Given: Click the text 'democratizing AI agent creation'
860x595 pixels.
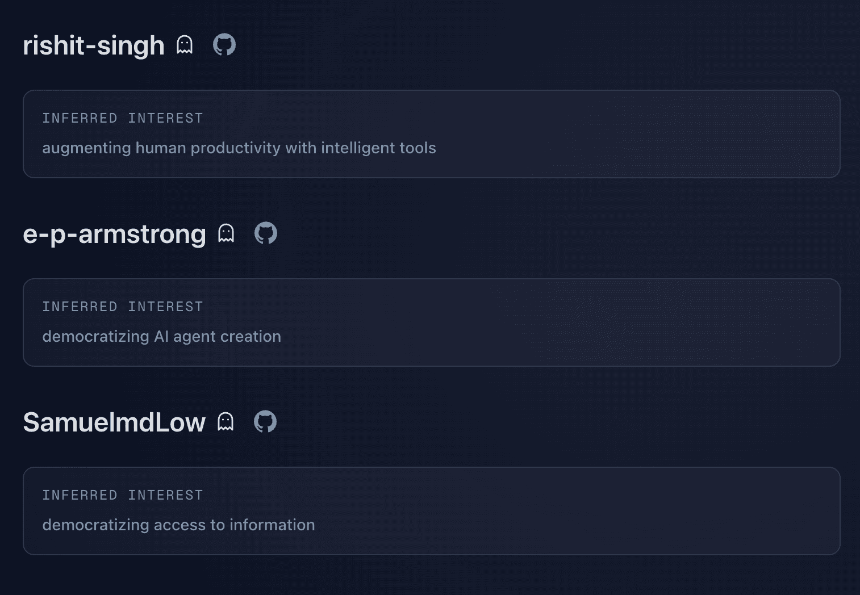Looking at the screenshot, I should coord(161,336).
